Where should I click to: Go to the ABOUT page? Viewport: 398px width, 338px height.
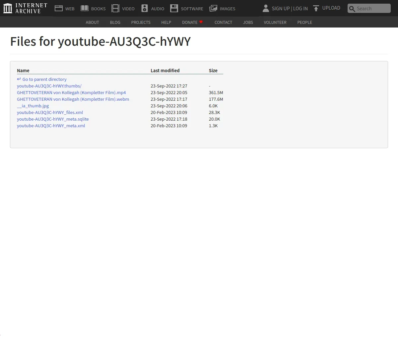click(92, 23)
